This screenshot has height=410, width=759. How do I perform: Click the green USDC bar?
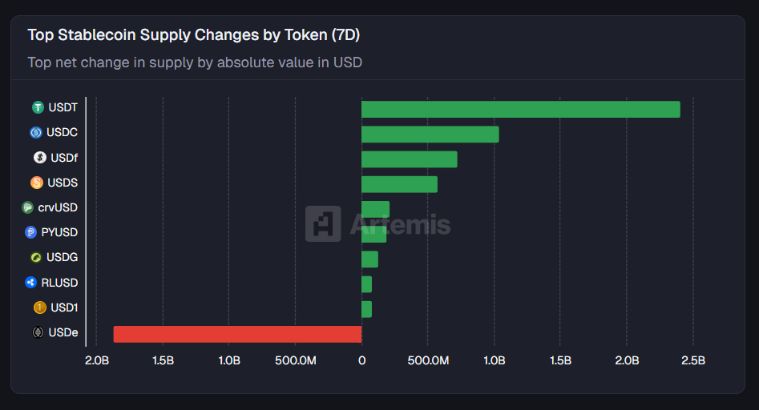click(x=430, y=135)
